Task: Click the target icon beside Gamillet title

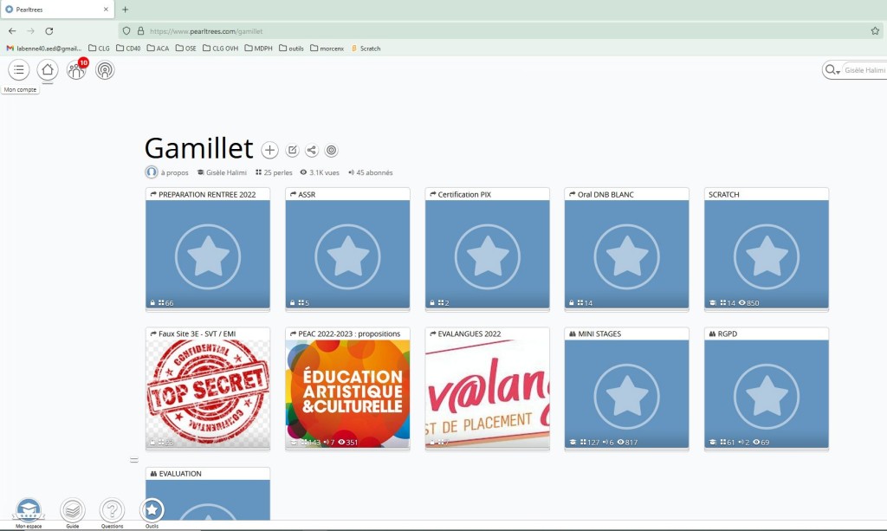Action: coord(332,151)
